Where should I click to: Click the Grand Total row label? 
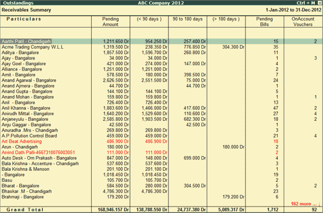25,209
